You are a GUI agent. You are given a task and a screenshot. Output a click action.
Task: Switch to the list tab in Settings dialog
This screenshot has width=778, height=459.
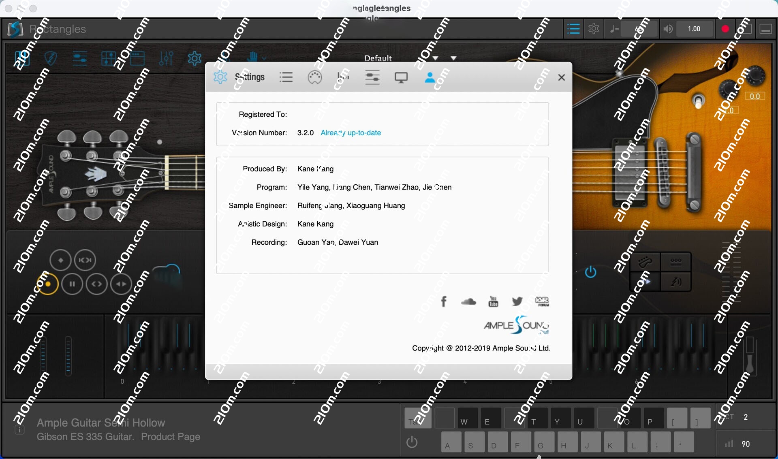(x=286, y=77)
